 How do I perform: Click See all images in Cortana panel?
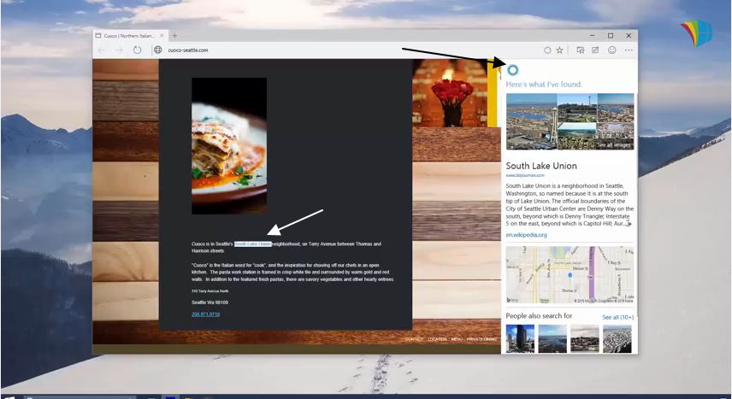click(614, 144)
